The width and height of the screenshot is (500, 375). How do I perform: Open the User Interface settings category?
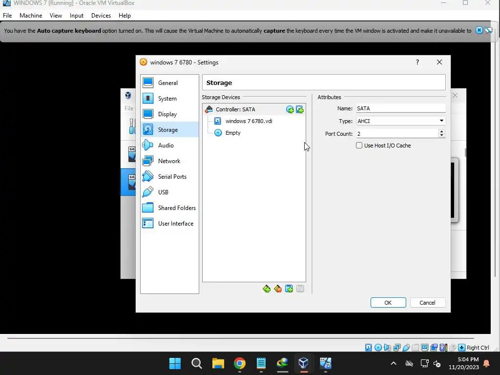coord(169,224)
